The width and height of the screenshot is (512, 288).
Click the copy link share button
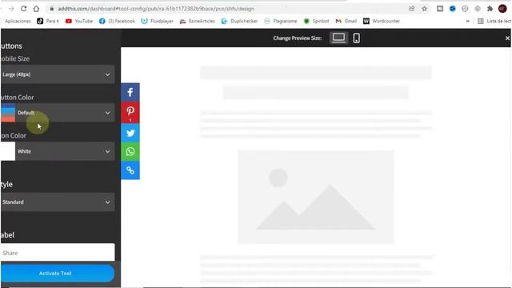pyautogui.click(x=130, y=170)
